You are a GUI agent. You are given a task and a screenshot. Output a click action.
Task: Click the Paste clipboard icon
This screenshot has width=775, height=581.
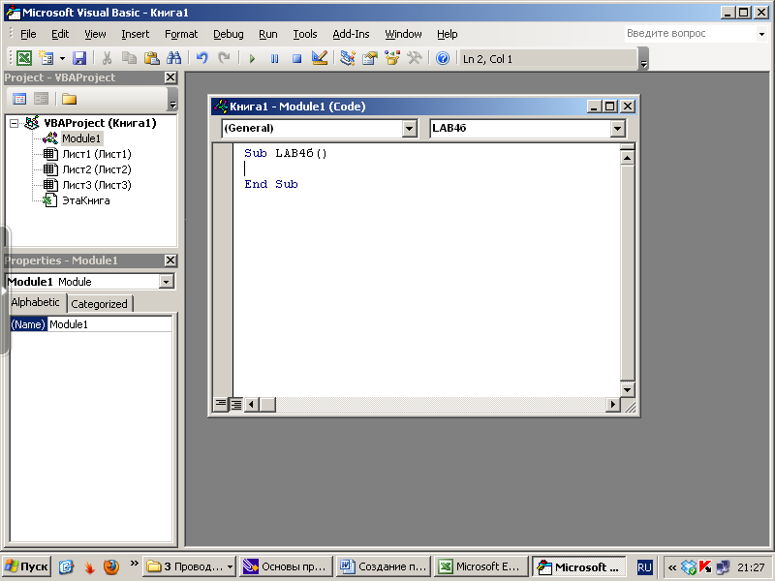coord(151,58)
